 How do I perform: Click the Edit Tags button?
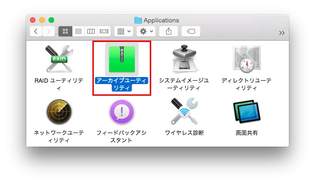pyautogui.click(x=191, y=31)
